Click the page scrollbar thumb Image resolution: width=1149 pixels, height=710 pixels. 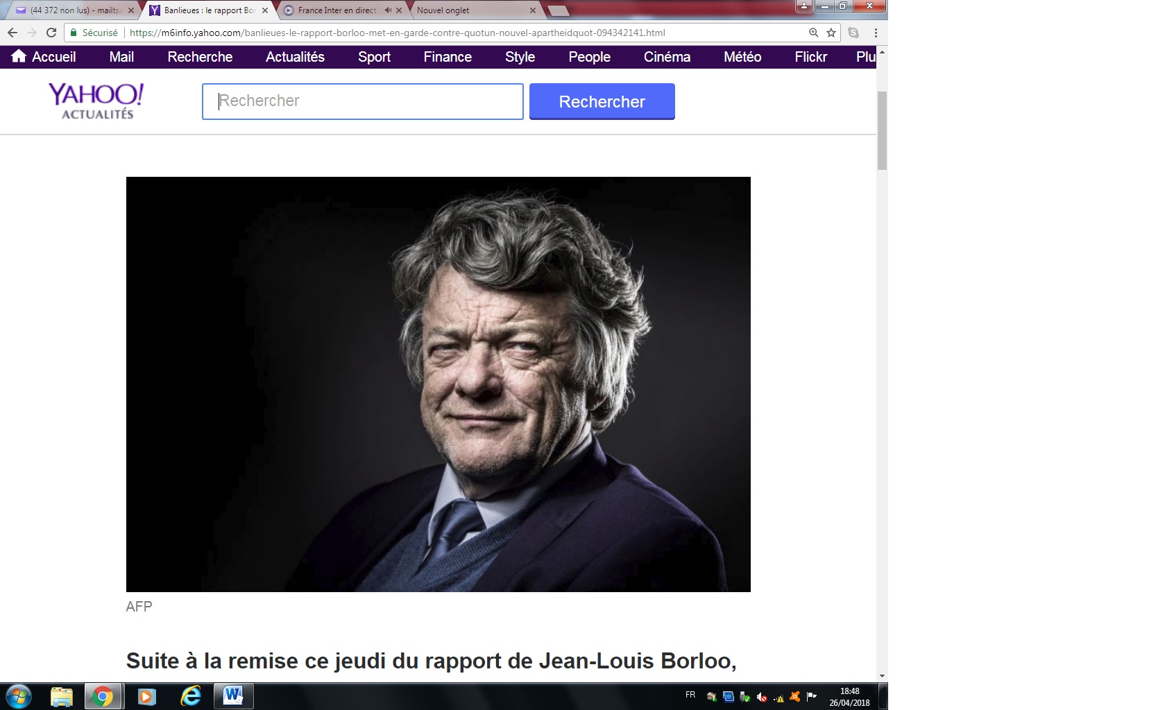click(x=882, y=130)
